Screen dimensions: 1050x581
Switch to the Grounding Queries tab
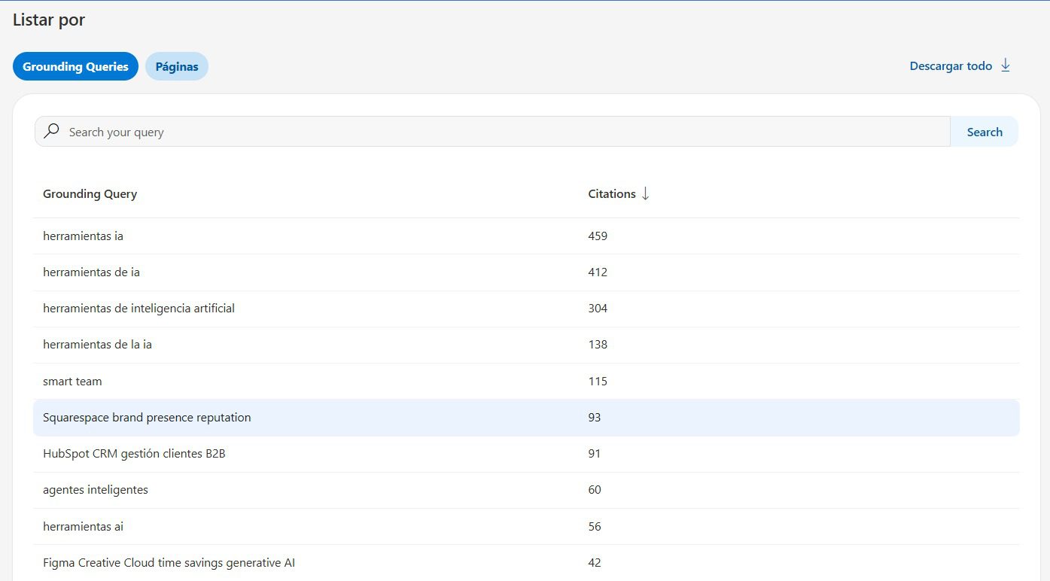pos(75,66)
